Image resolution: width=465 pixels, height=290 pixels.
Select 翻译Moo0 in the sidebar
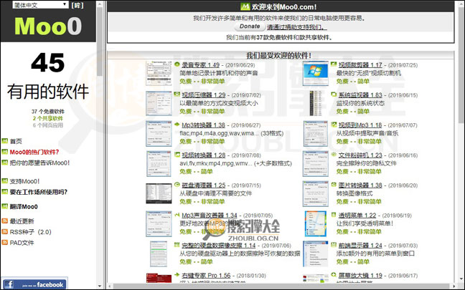24,206
